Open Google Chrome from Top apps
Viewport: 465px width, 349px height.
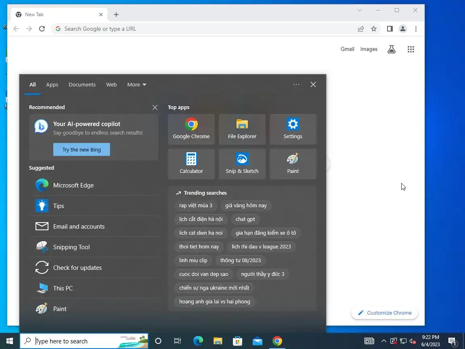click(191, 129)
